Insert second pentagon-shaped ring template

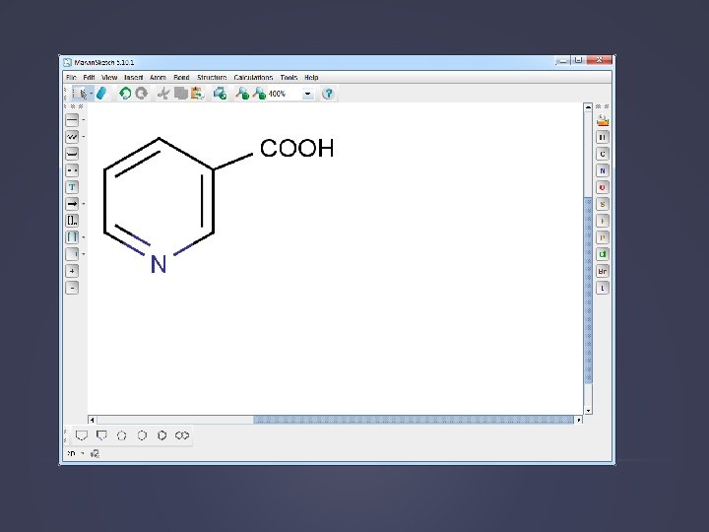pos(101,435)
